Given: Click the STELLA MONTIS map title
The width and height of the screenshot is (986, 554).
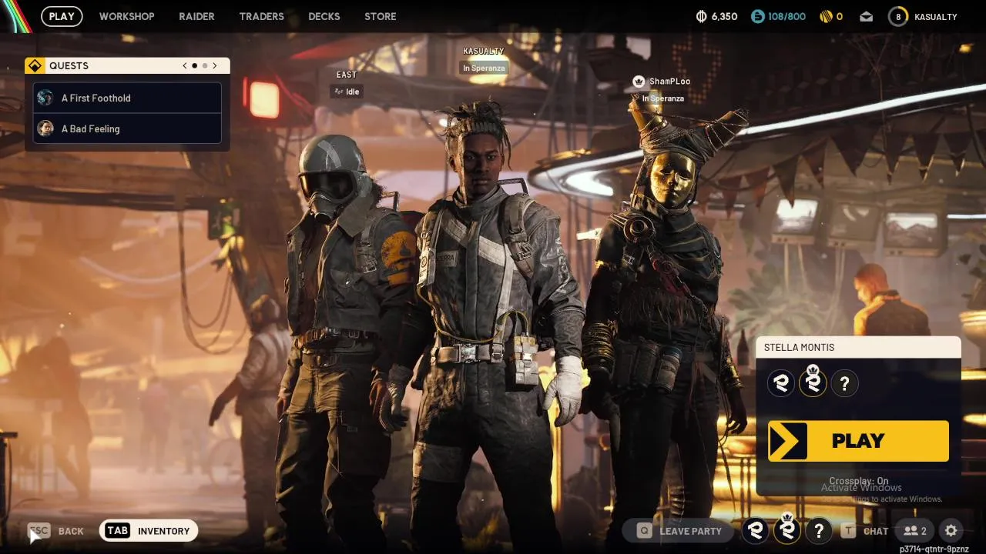Looking at the screenshot, I should click(799, 348).
